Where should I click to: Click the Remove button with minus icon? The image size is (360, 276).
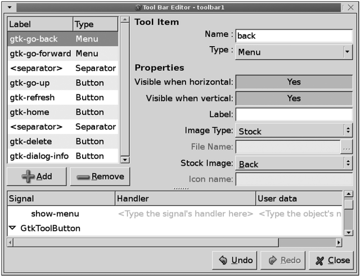click(x=100, y=177)
